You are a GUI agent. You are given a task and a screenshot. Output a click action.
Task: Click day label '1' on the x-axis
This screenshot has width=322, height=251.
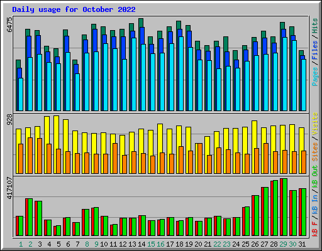(21, 244)
